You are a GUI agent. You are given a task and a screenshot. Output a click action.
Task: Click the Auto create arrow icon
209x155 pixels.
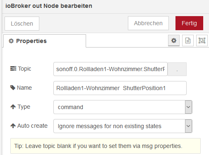pyautogui.click(x=13, y=126)
